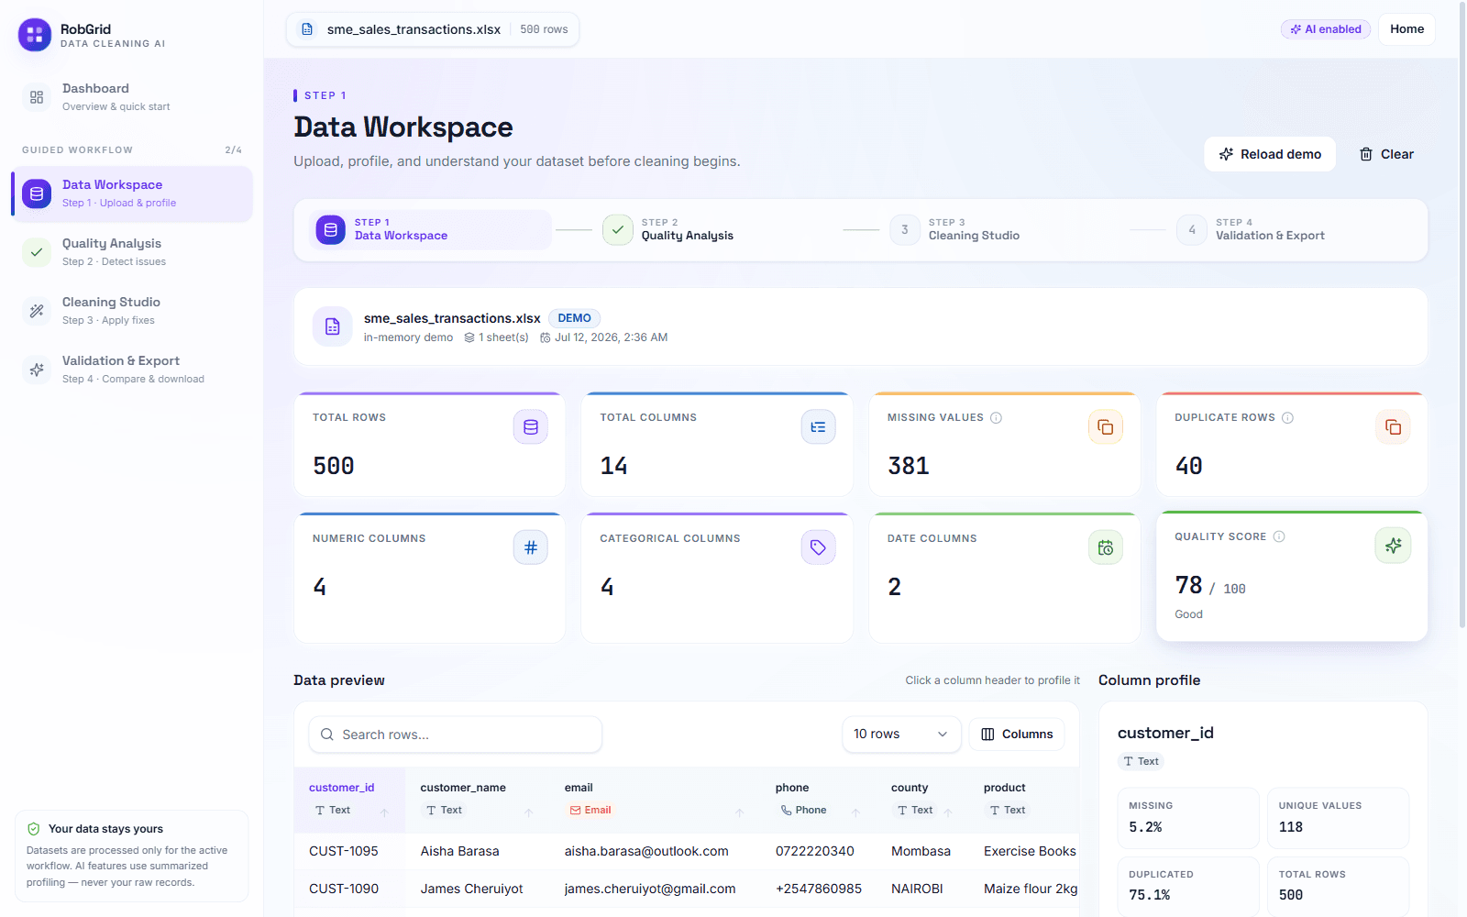The height and width of the screenshot is (917, 1467).
Task: Click the Reload demo button
Action: click(1270, 154)
